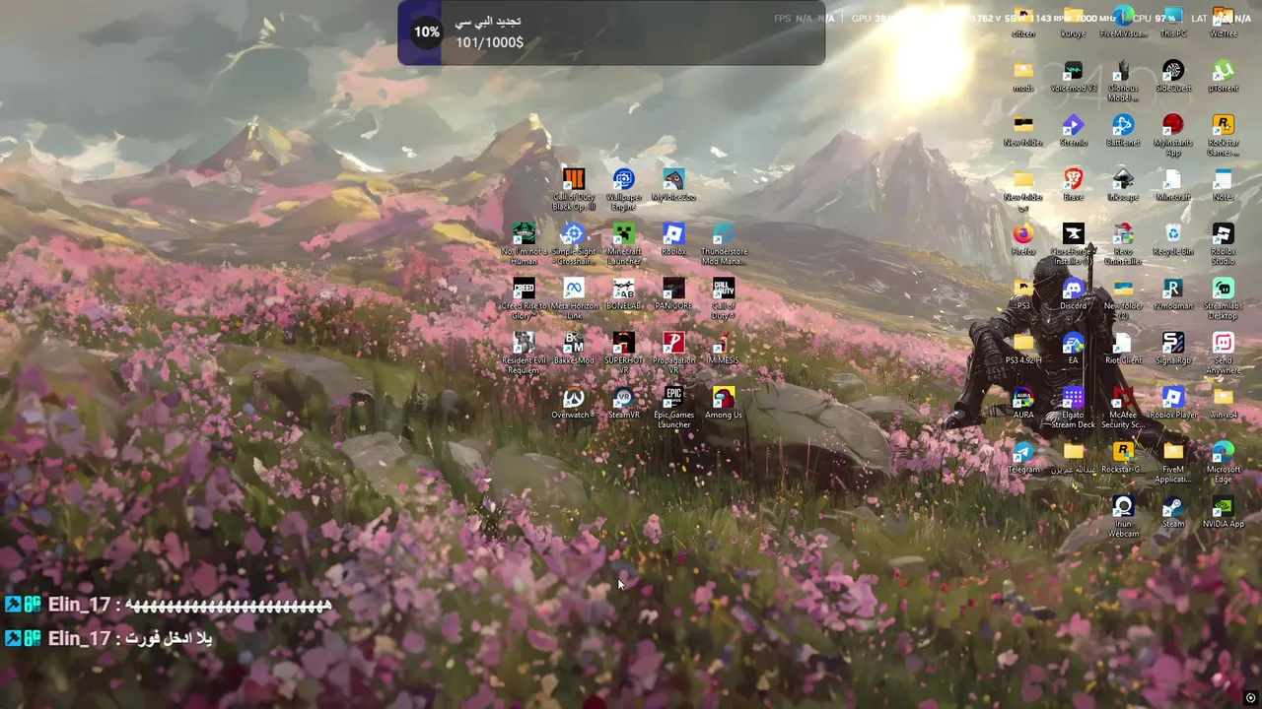Launch Microsoft Edge browser
Image resolution: width=1262 pixels, height=709 pixels.
(x=1223, y=451)
